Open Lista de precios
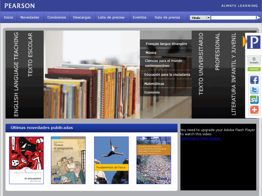Image resolution: width=262 pixels, height=196 pixels. click(x=111, y=17)
